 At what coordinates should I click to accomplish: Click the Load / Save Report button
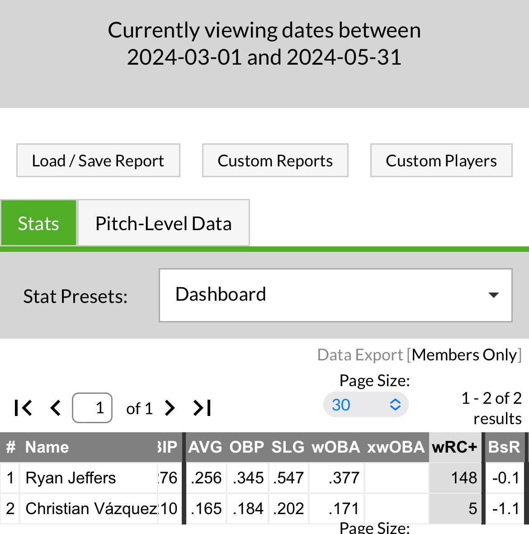coord(98,161)
